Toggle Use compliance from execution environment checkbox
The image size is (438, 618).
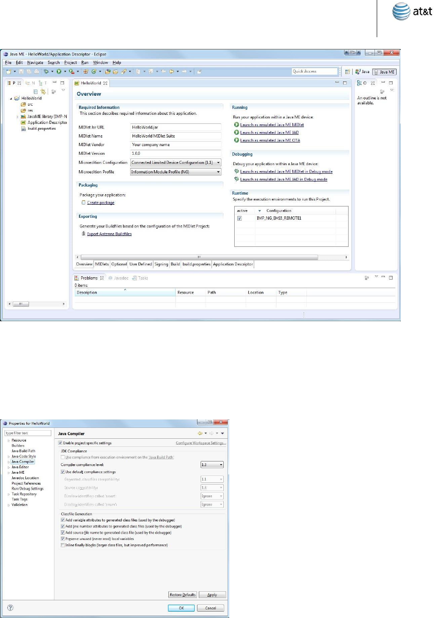tap(63, 457)
